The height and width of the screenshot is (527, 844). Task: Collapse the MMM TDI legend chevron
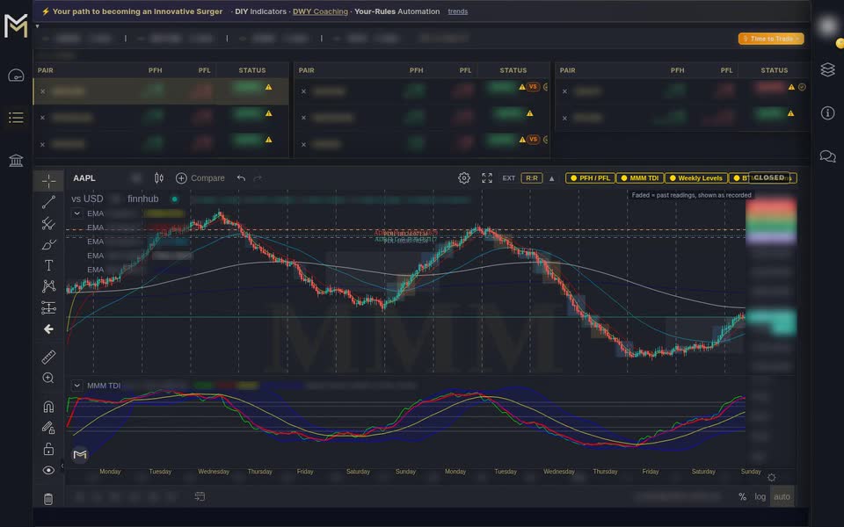tap(77, 386)
